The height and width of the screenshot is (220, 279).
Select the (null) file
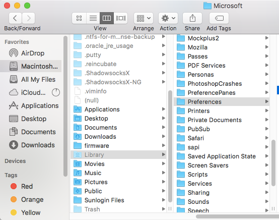[118, 100]
